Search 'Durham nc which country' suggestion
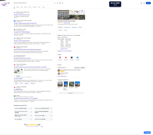This screenshot has width=153, height=135. (23, 108)
